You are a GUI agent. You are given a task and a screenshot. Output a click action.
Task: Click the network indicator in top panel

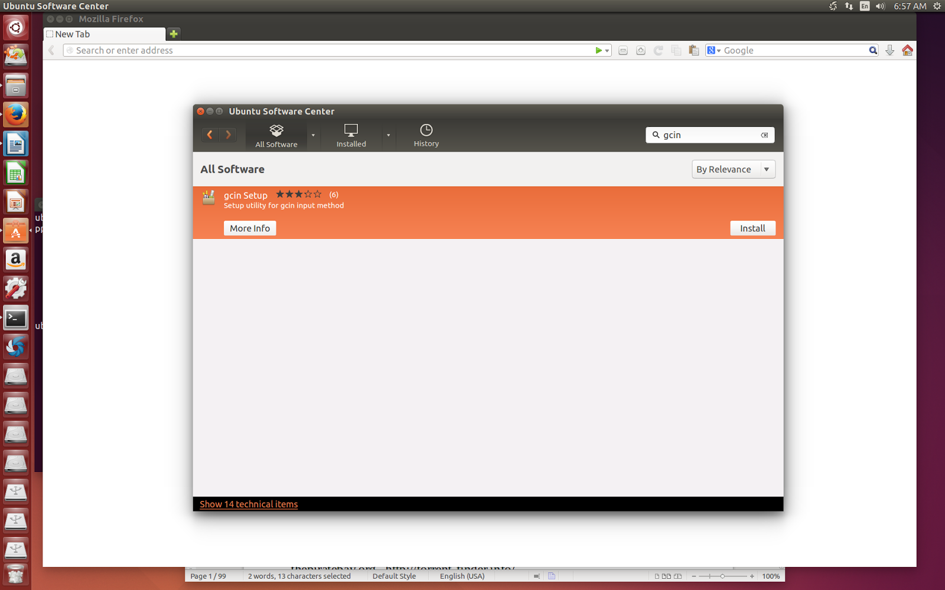point(849,6)
